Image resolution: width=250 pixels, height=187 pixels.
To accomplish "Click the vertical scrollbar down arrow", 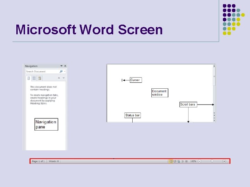I will (x=214, y=113).
